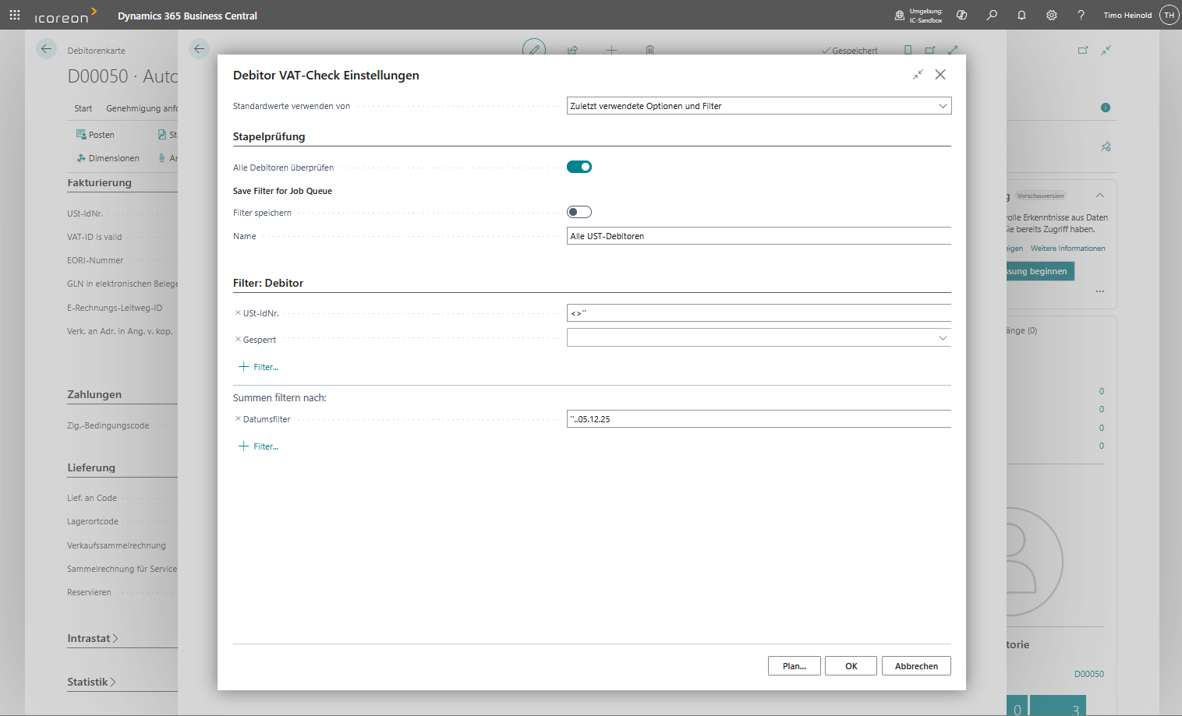
Task: Remove the Datumsfilter with its X icon
Action: pyautogui.click(x=238, y=419)
